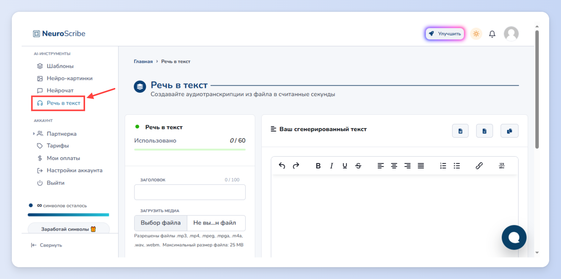Toggle italic formatting
Screen dimensions: 561x279
click(x=332, y=166)
